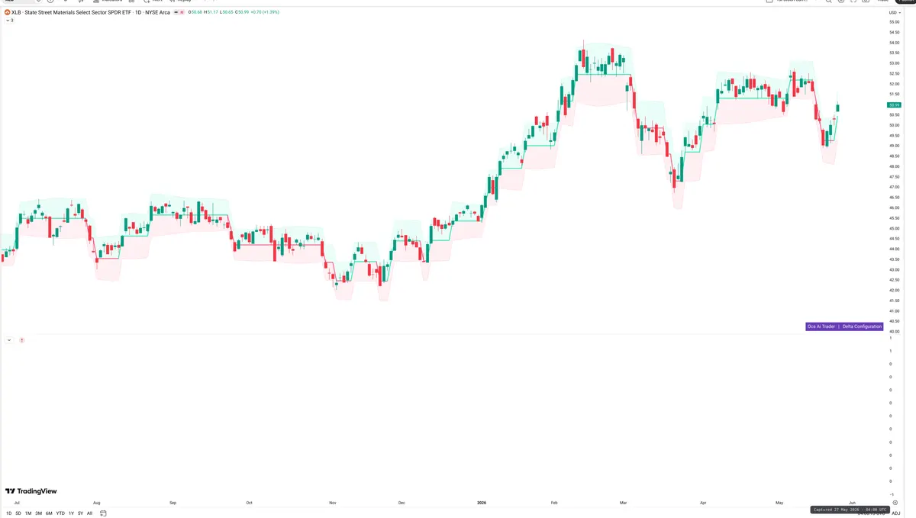This screenshot has height=518, width=916.
Task: Click the 45.00 price scale label
Action: (894, 228)
